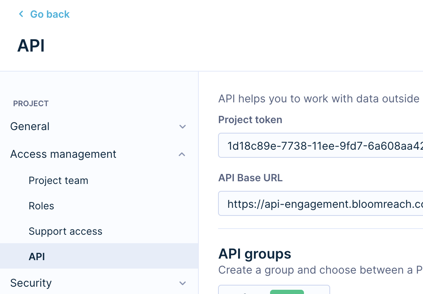Focus the API Base URL field
The height and width of the screenshot is (294, 423).
321,204
